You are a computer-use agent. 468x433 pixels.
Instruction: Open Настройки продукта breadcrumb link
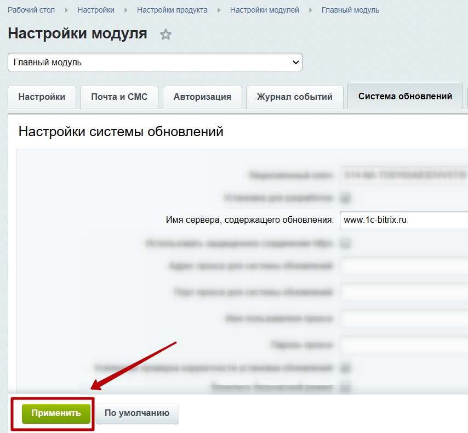172,10
